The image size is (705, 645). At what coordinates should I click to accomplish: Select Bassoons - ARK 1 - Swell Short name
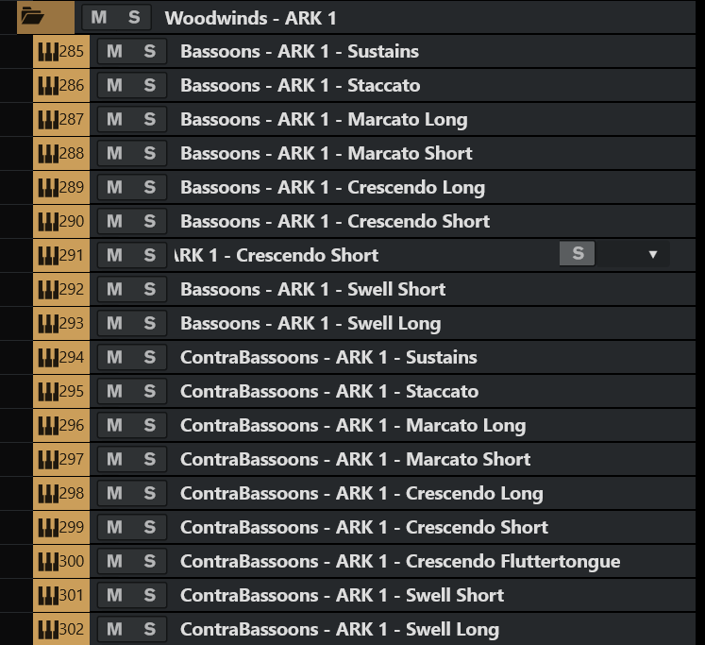click(313, 289)
